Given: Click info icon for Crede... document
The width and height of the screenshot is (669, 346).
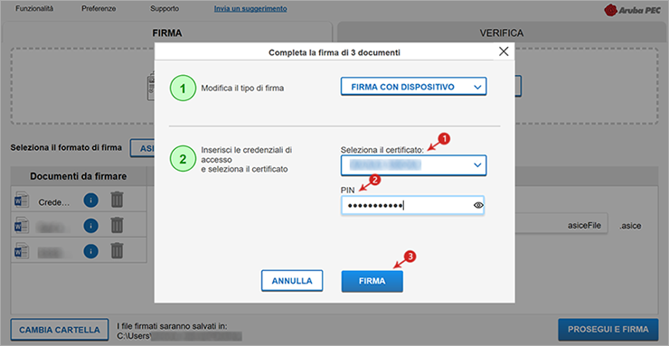Looking at the screenshot, I should click(x=91, y=201).
